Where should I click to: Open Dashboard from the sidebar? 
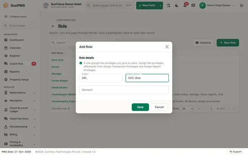coord(17,40)
